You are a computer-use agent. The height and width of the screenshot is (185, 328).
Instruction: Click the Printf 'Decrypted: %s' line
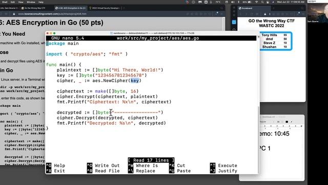pyautogui.click(x=111, y=123)
